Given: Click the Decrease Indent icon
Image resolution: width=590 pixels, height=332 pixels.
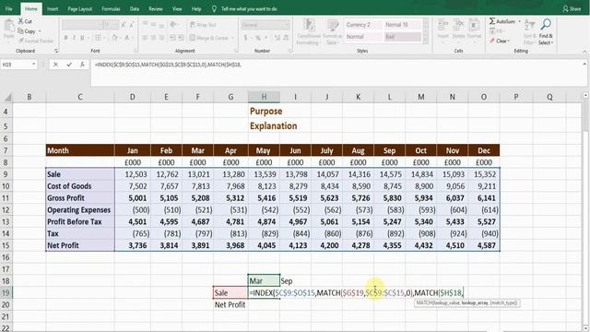Looking at the screenshot, I should click(172, 38).
